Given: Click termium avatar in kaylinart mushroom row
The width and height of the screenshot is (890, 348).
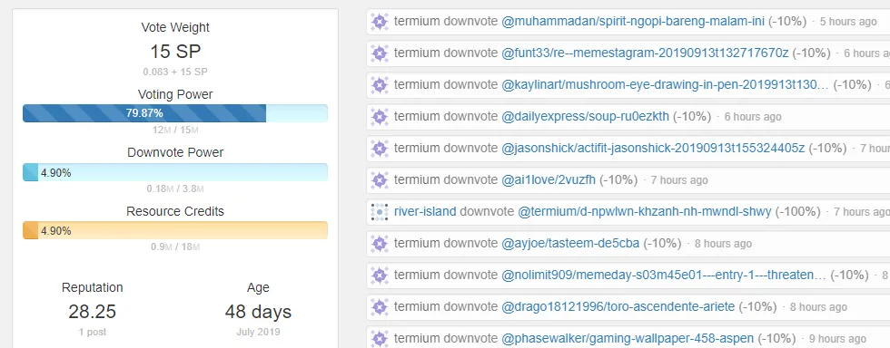Looking at the screenshot, I should pos(380,85).
